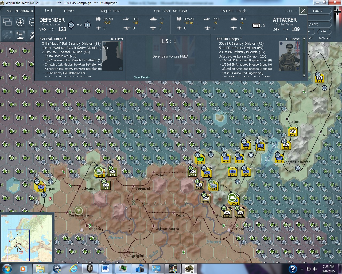
Task: Click the overlapping windows icon in toolbar
Action: click(x=7, y=22)
